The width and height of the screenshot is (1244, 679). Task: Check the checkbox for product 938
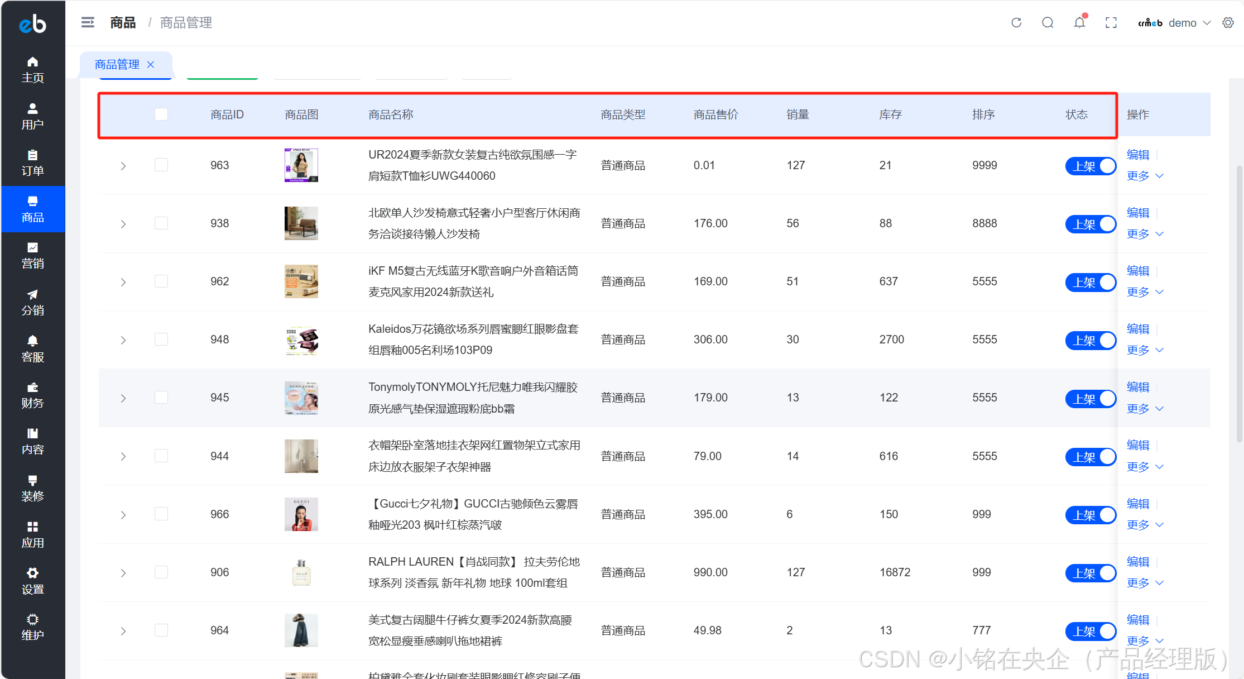[x=161, y=223]
